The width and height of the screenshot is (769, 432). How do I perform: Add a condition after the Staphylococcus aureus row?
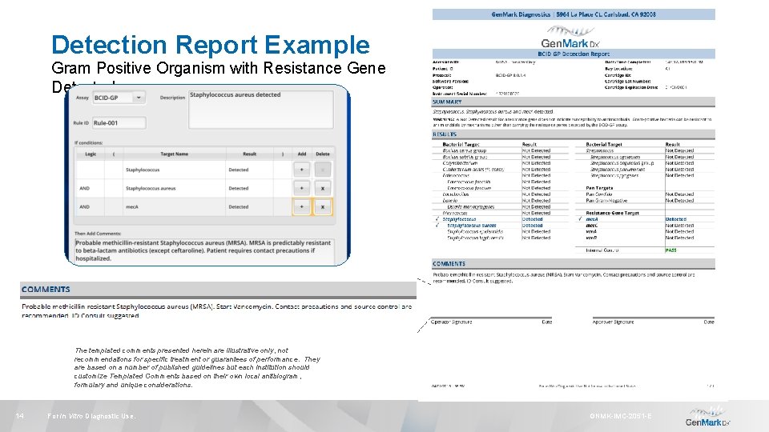(302, 188)
